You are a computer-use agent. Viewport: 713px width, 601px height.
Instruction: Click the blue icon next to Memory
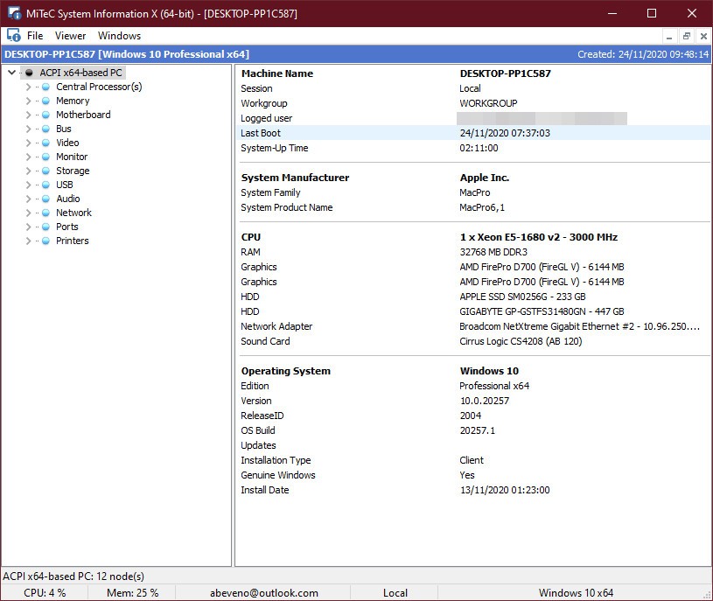pyautogui.click(x=45, y=101)
